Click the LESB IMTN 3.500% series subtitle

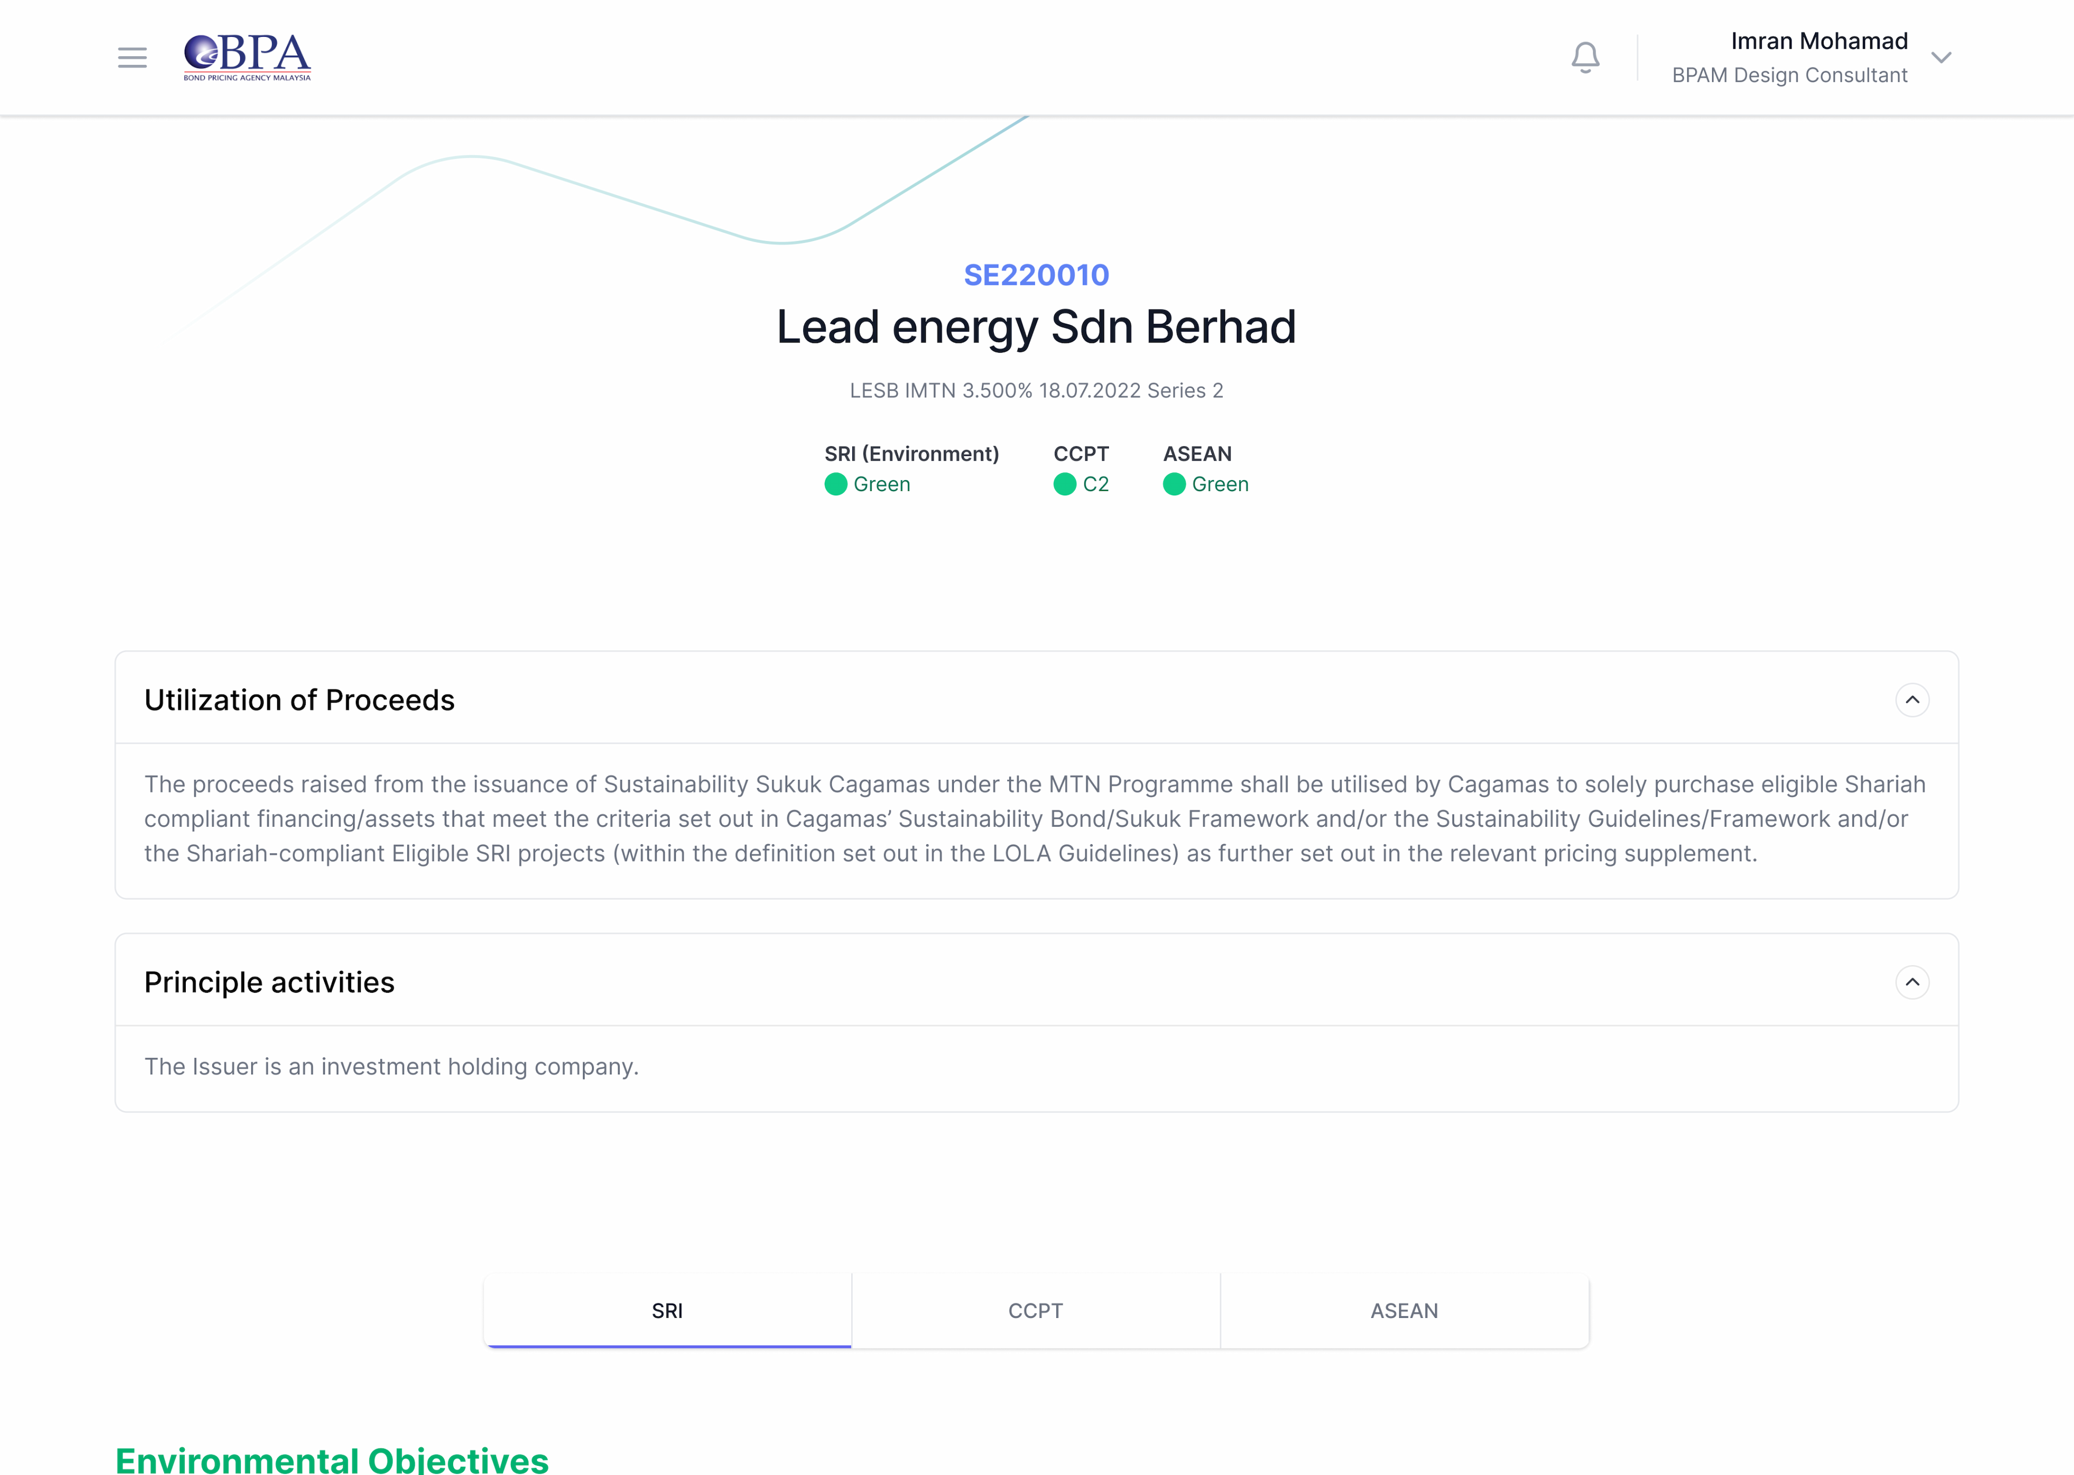[1036, 390]
